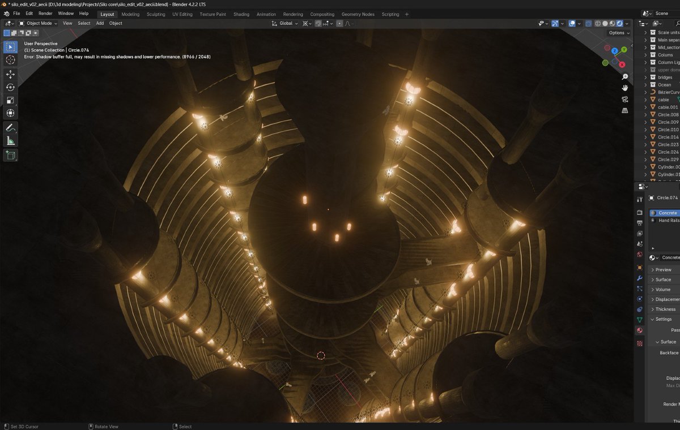Select the Concrete material slot
Image resolution: width=680 pixels, height=430 pixels.
click(x=665, y=213)
